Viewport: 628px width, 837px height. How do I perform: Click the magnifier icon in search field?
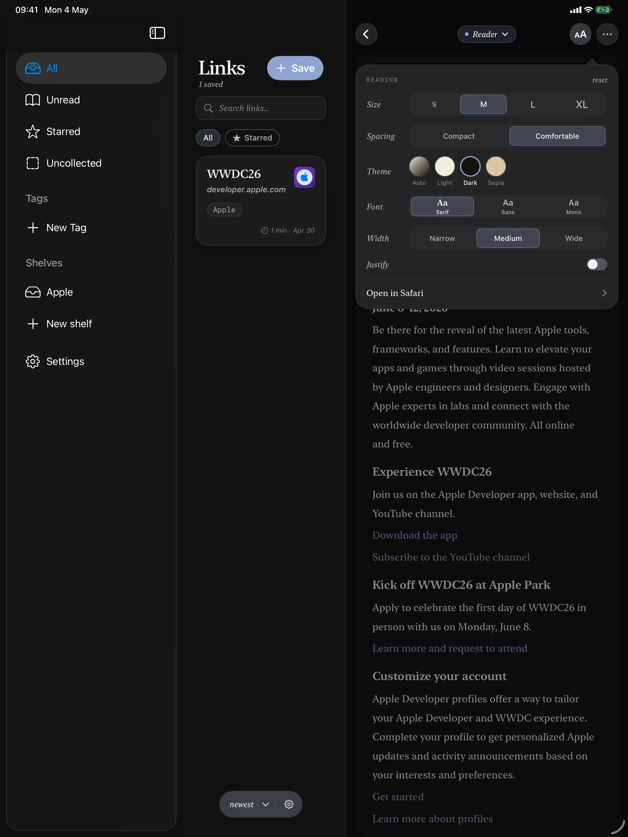point(208,108)
